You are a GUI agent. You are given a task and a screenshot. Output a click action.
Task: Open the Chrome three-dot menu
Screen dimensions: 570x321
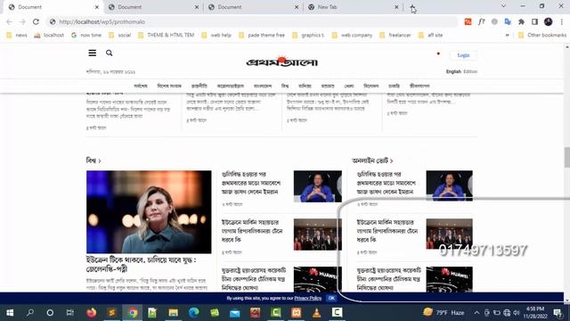coord(562,21)
